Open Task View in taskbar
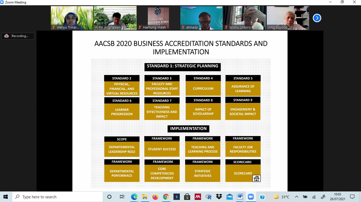Viewport: 361px width, 202px height. pyautogui.click(x=122, y=197)
